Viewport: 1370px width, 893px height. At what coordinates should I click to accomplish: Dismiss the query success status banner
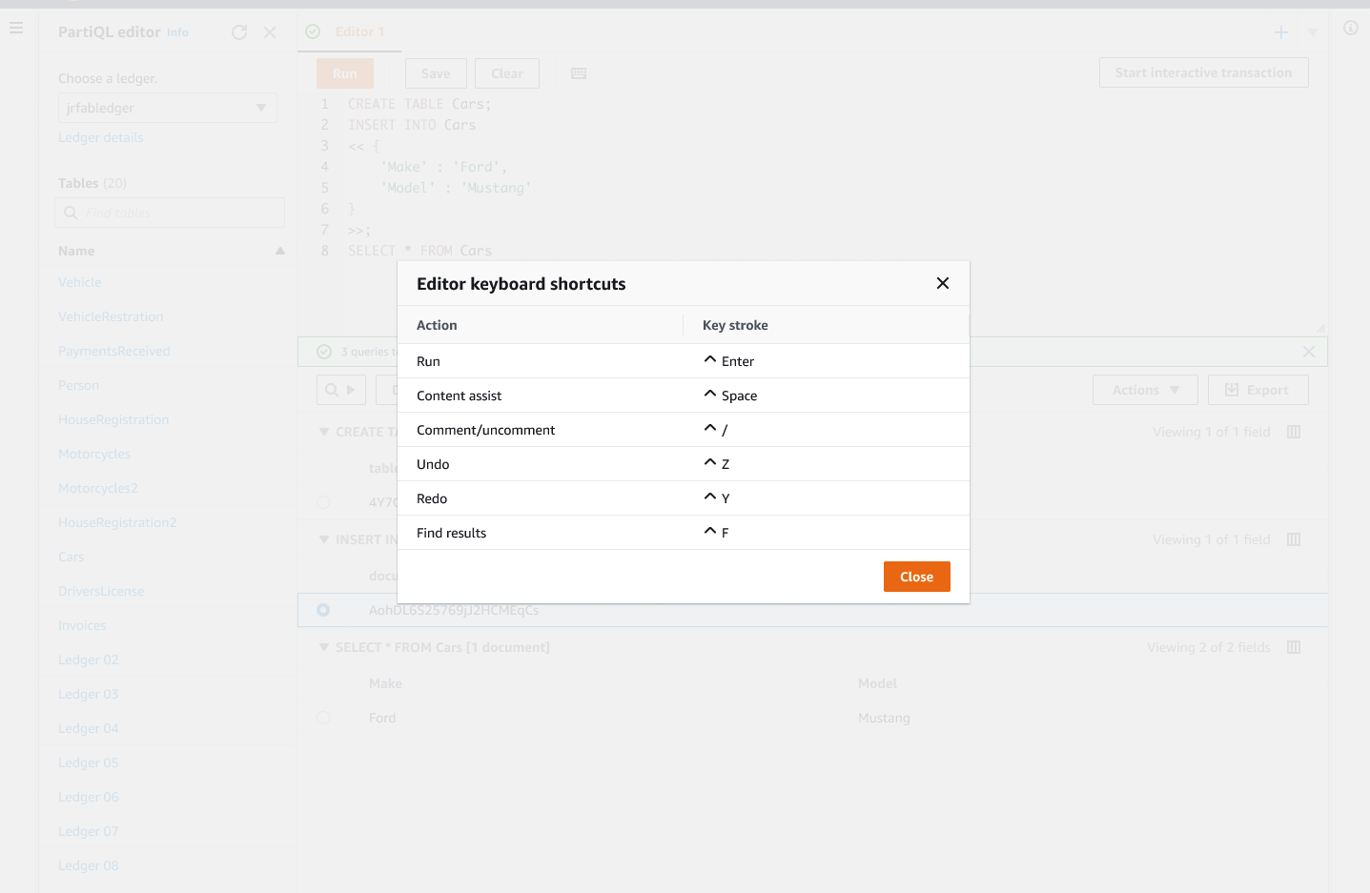[1308, 352]
